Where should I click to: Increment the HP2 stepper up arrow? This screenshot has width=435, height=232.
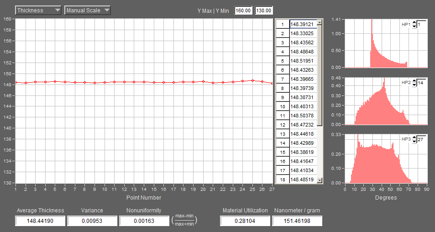(x=414, y=81)
